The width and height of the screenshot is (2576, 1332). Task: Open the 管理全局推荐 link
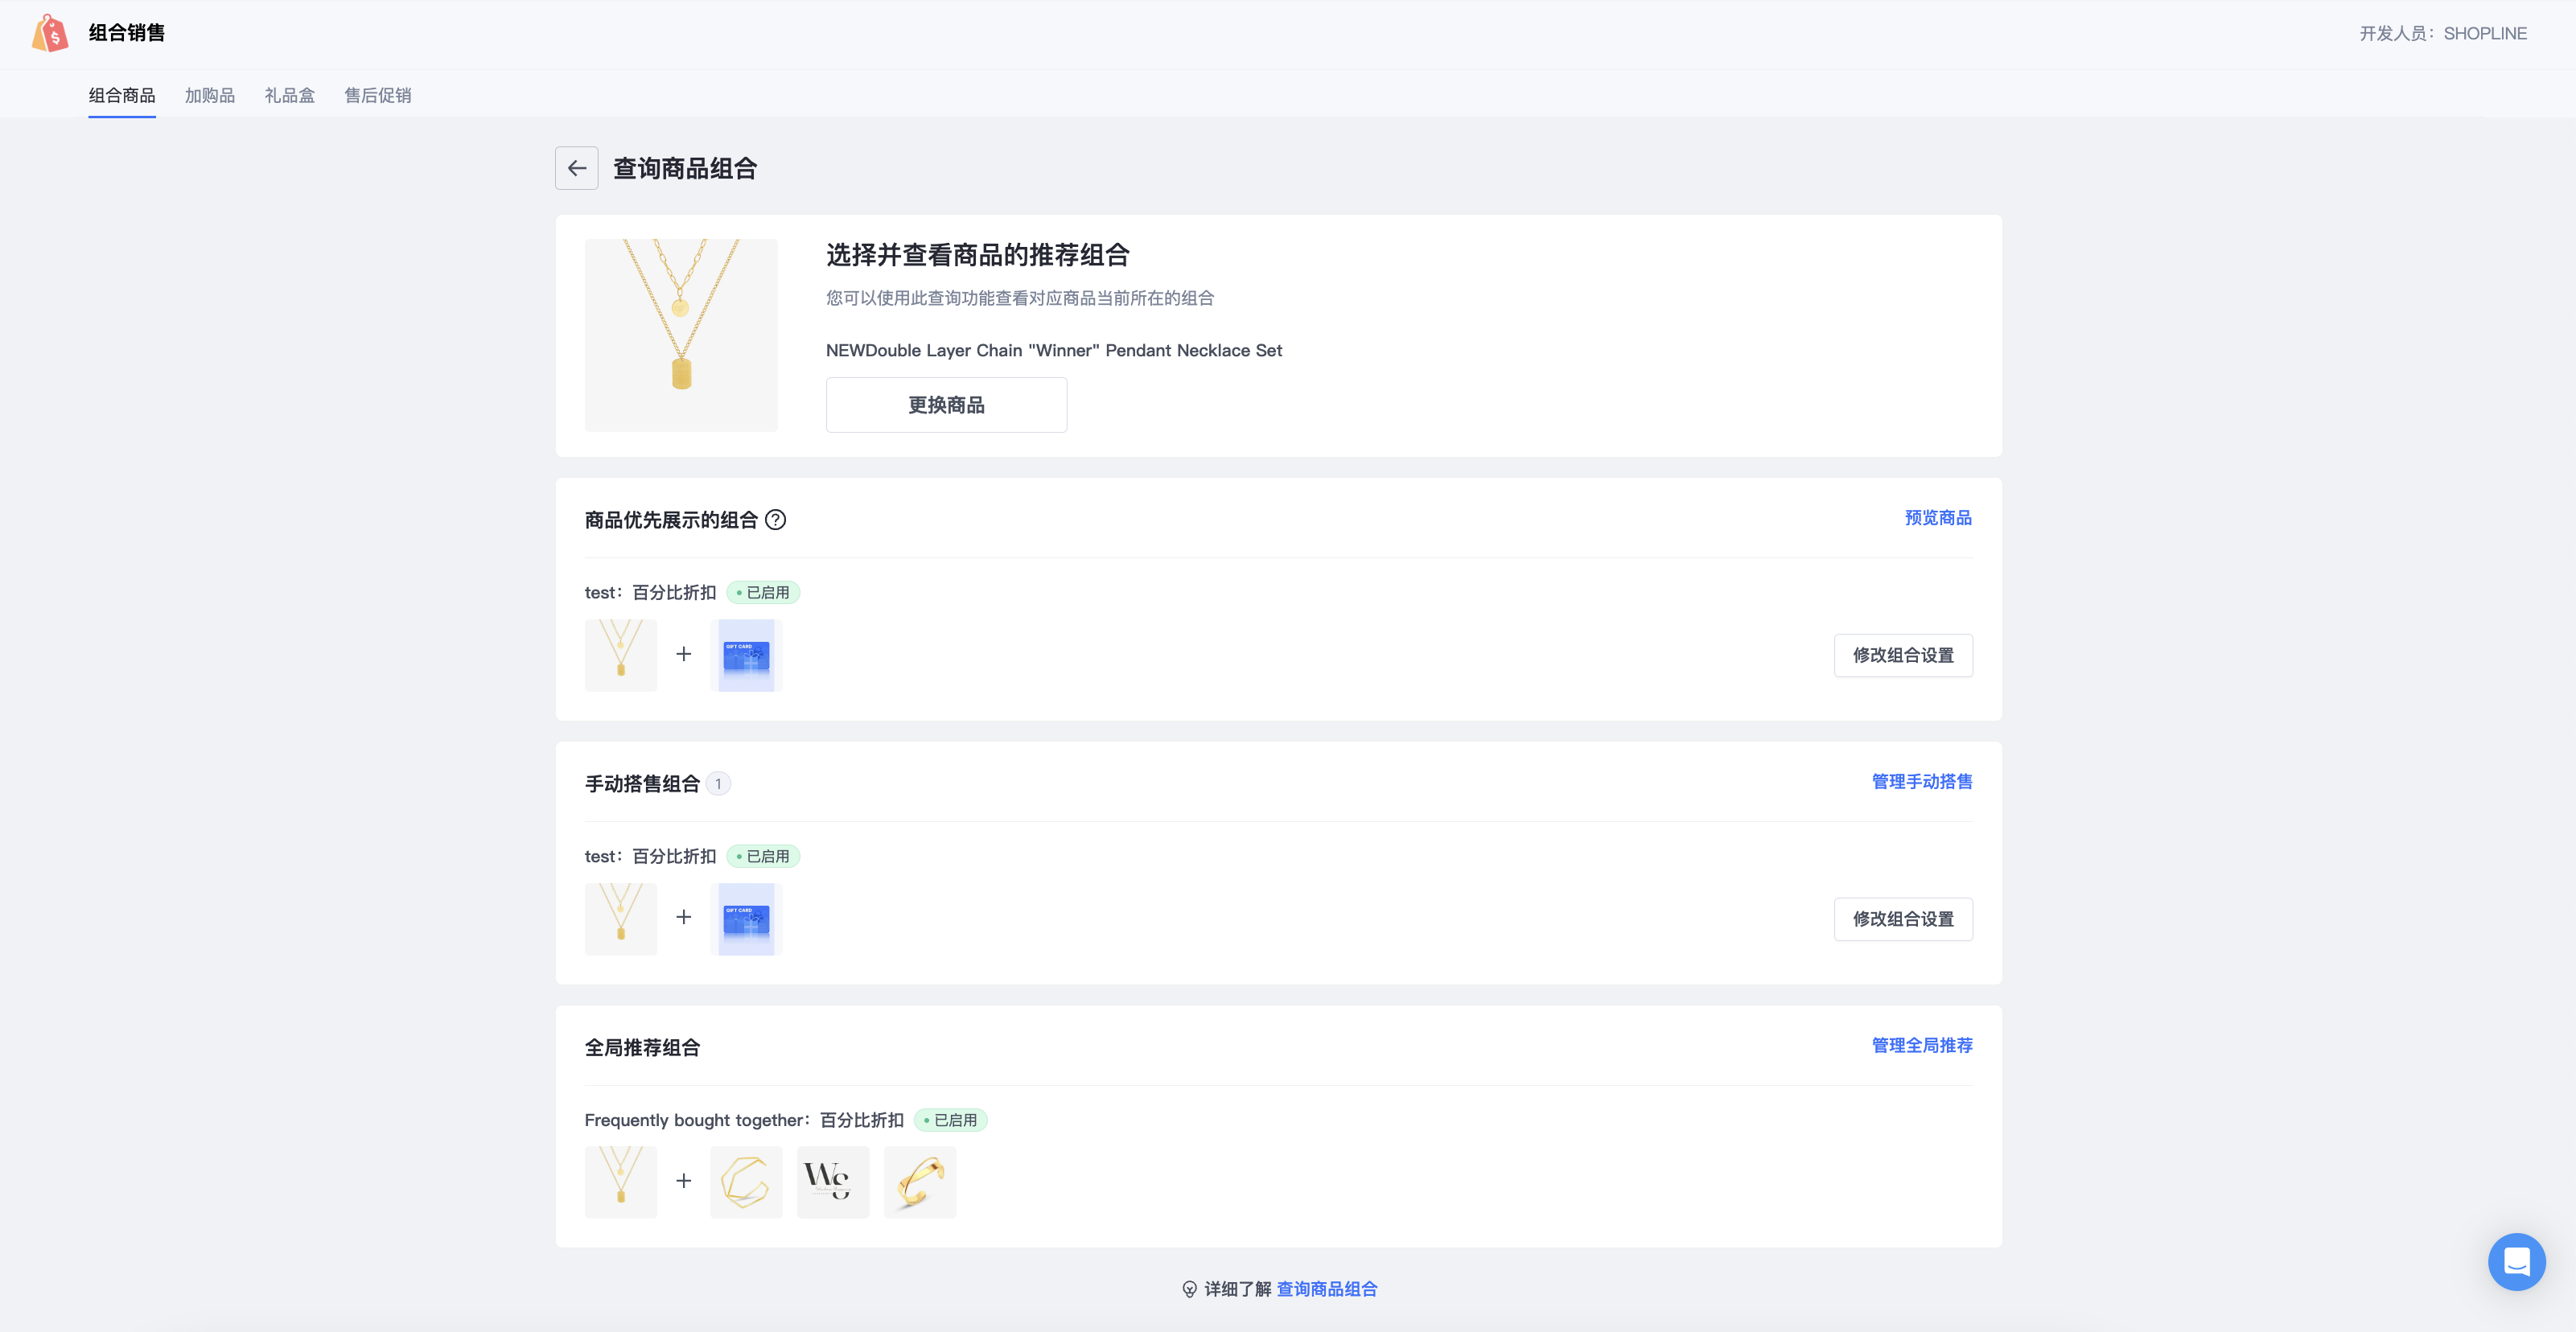[1921, 1045]
